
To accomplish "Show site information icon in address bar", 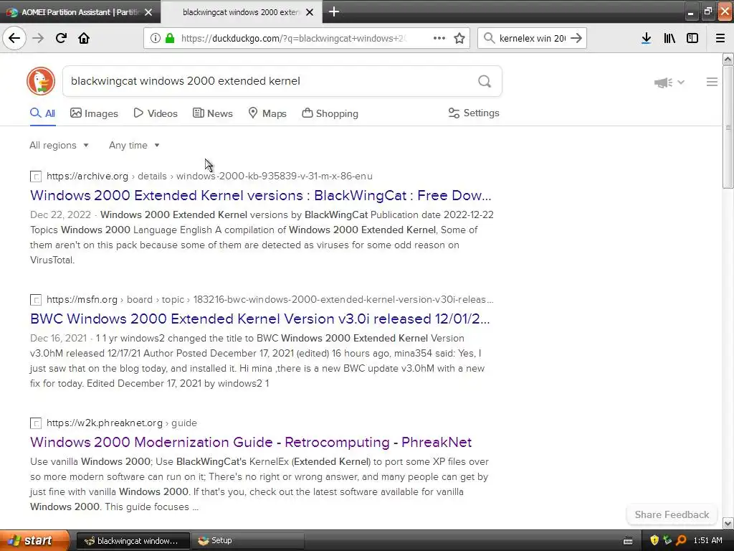I will point(156,38).
